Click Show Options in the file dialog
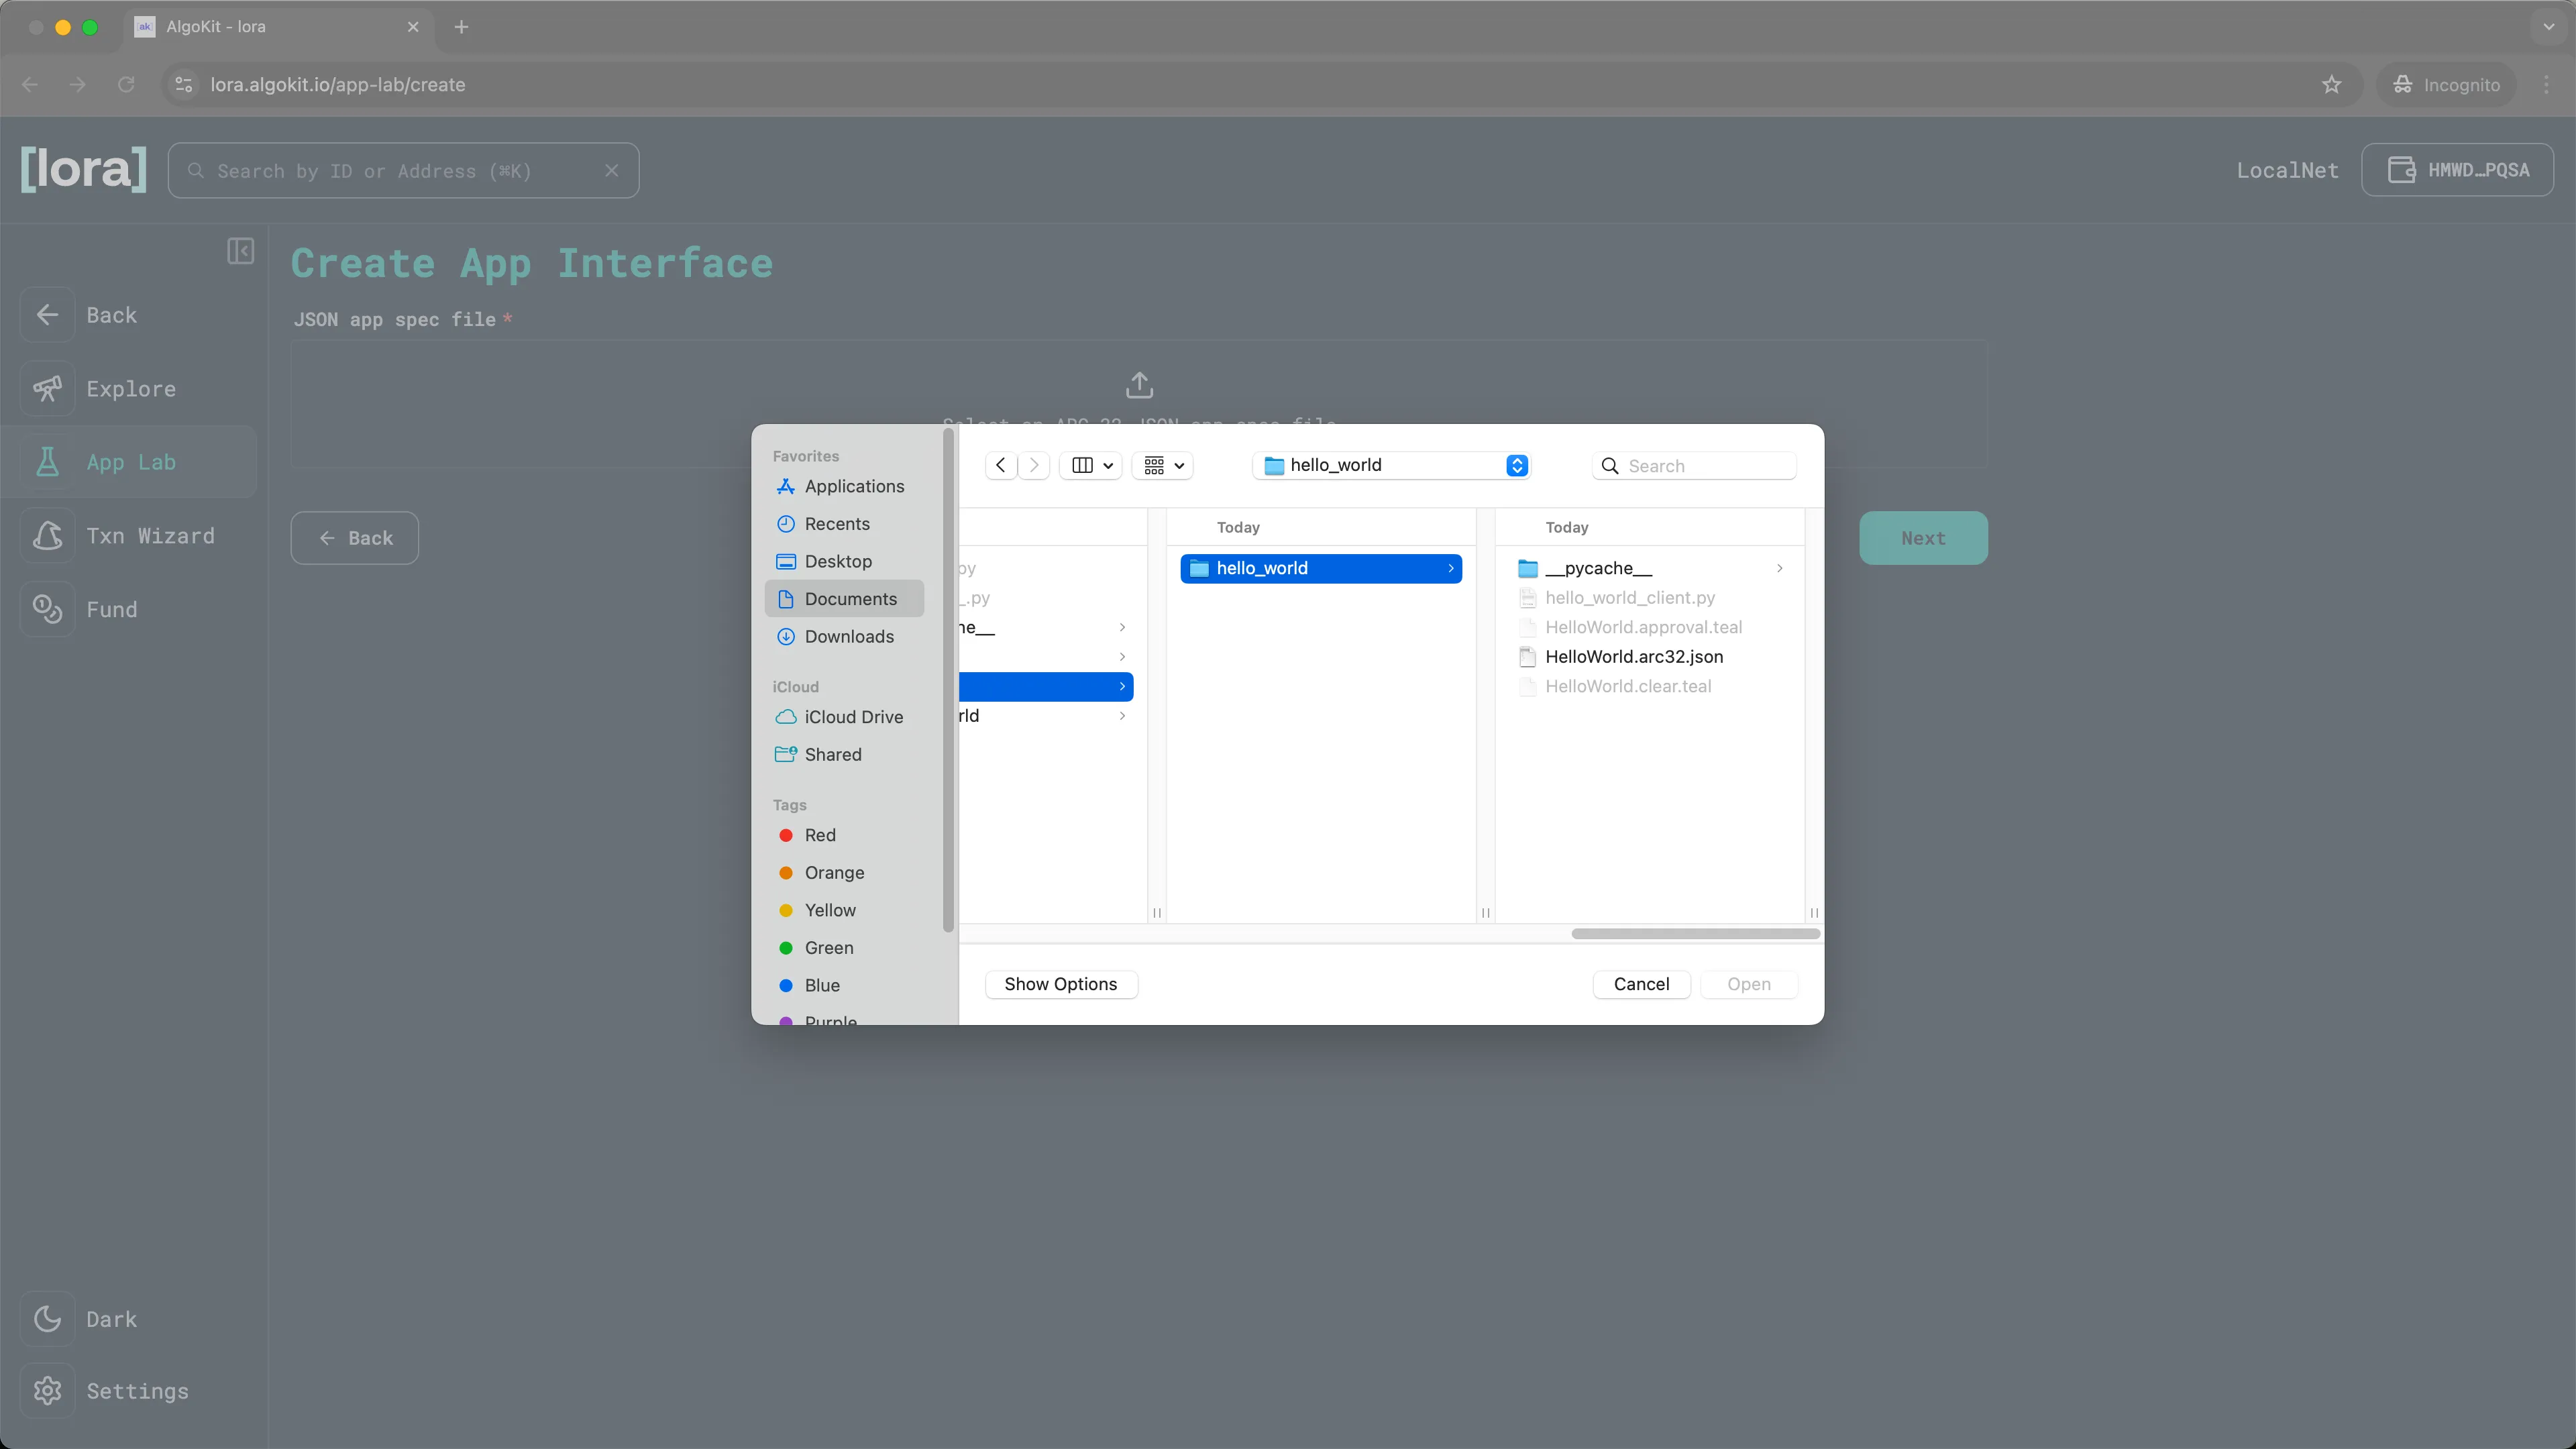Screen dimensions: 2576x1449 [x=1061, y=984]
